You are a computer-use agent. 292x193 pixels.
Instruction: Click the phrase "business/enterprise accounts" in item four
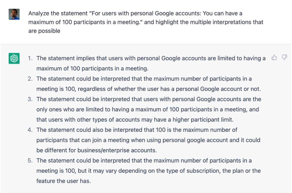tap(117, 150)
